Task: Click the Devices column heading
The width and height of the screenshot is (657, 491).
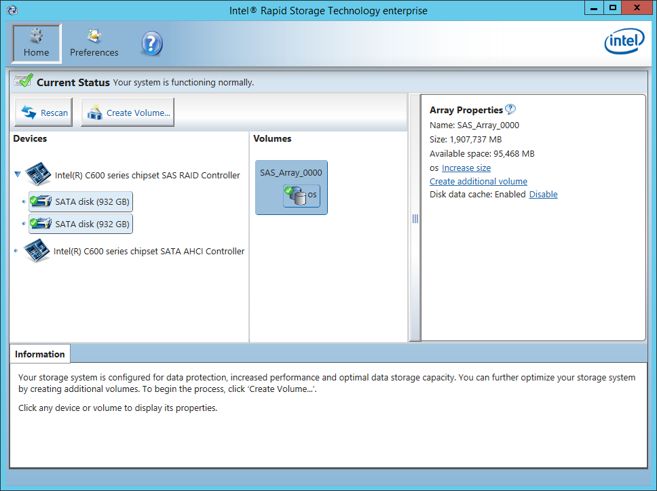Action: click(x=30, y=138)
